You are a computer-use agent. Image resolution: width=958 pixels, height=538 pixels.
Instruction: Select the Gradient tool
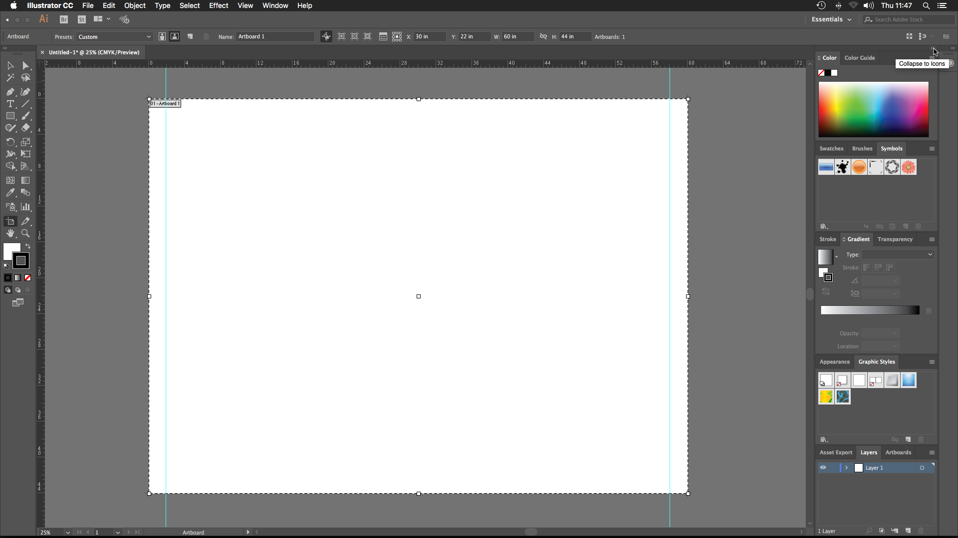click(x=25, y=180)
